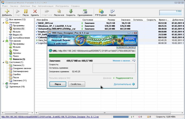Click sidebar horizontal scrollbar right arrow

(32, 113)
